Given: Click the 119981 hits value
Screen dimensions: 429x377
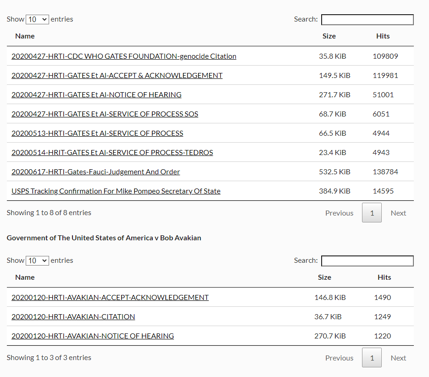Looking at the screenshot, I should 385,76.
